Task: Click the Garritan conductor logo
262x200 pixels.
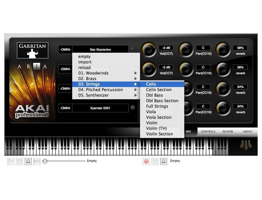Action: click(32, 50)
